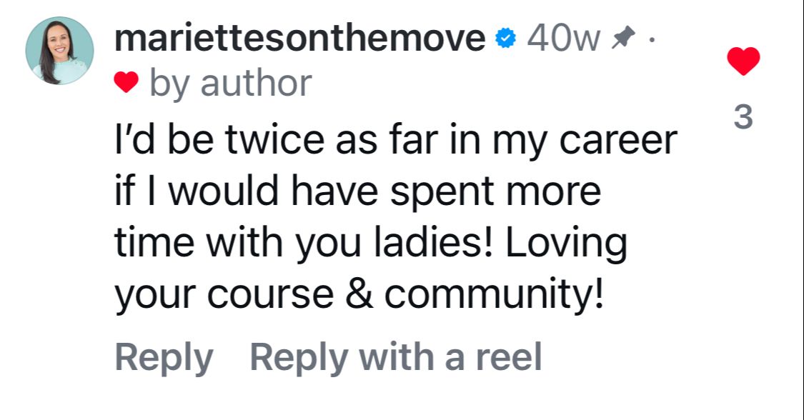Click the Reply button
This screenshot has width=804, height=420.
point(164,357)
